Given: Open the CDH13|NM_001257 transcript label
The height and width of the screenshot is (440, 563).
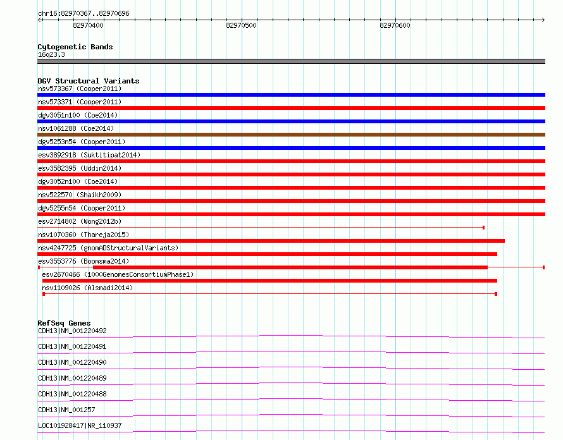Looking at the screenshot, I should pyautogui.click(x=66, y=410).
